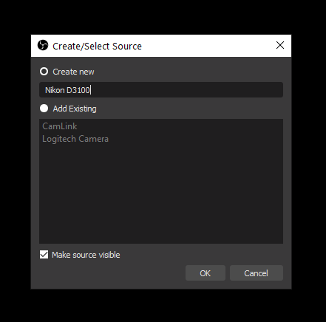The width and height of the screenshot is (326, 322).
Task: Click the dialog background left of the OK button
Action: 111,273
